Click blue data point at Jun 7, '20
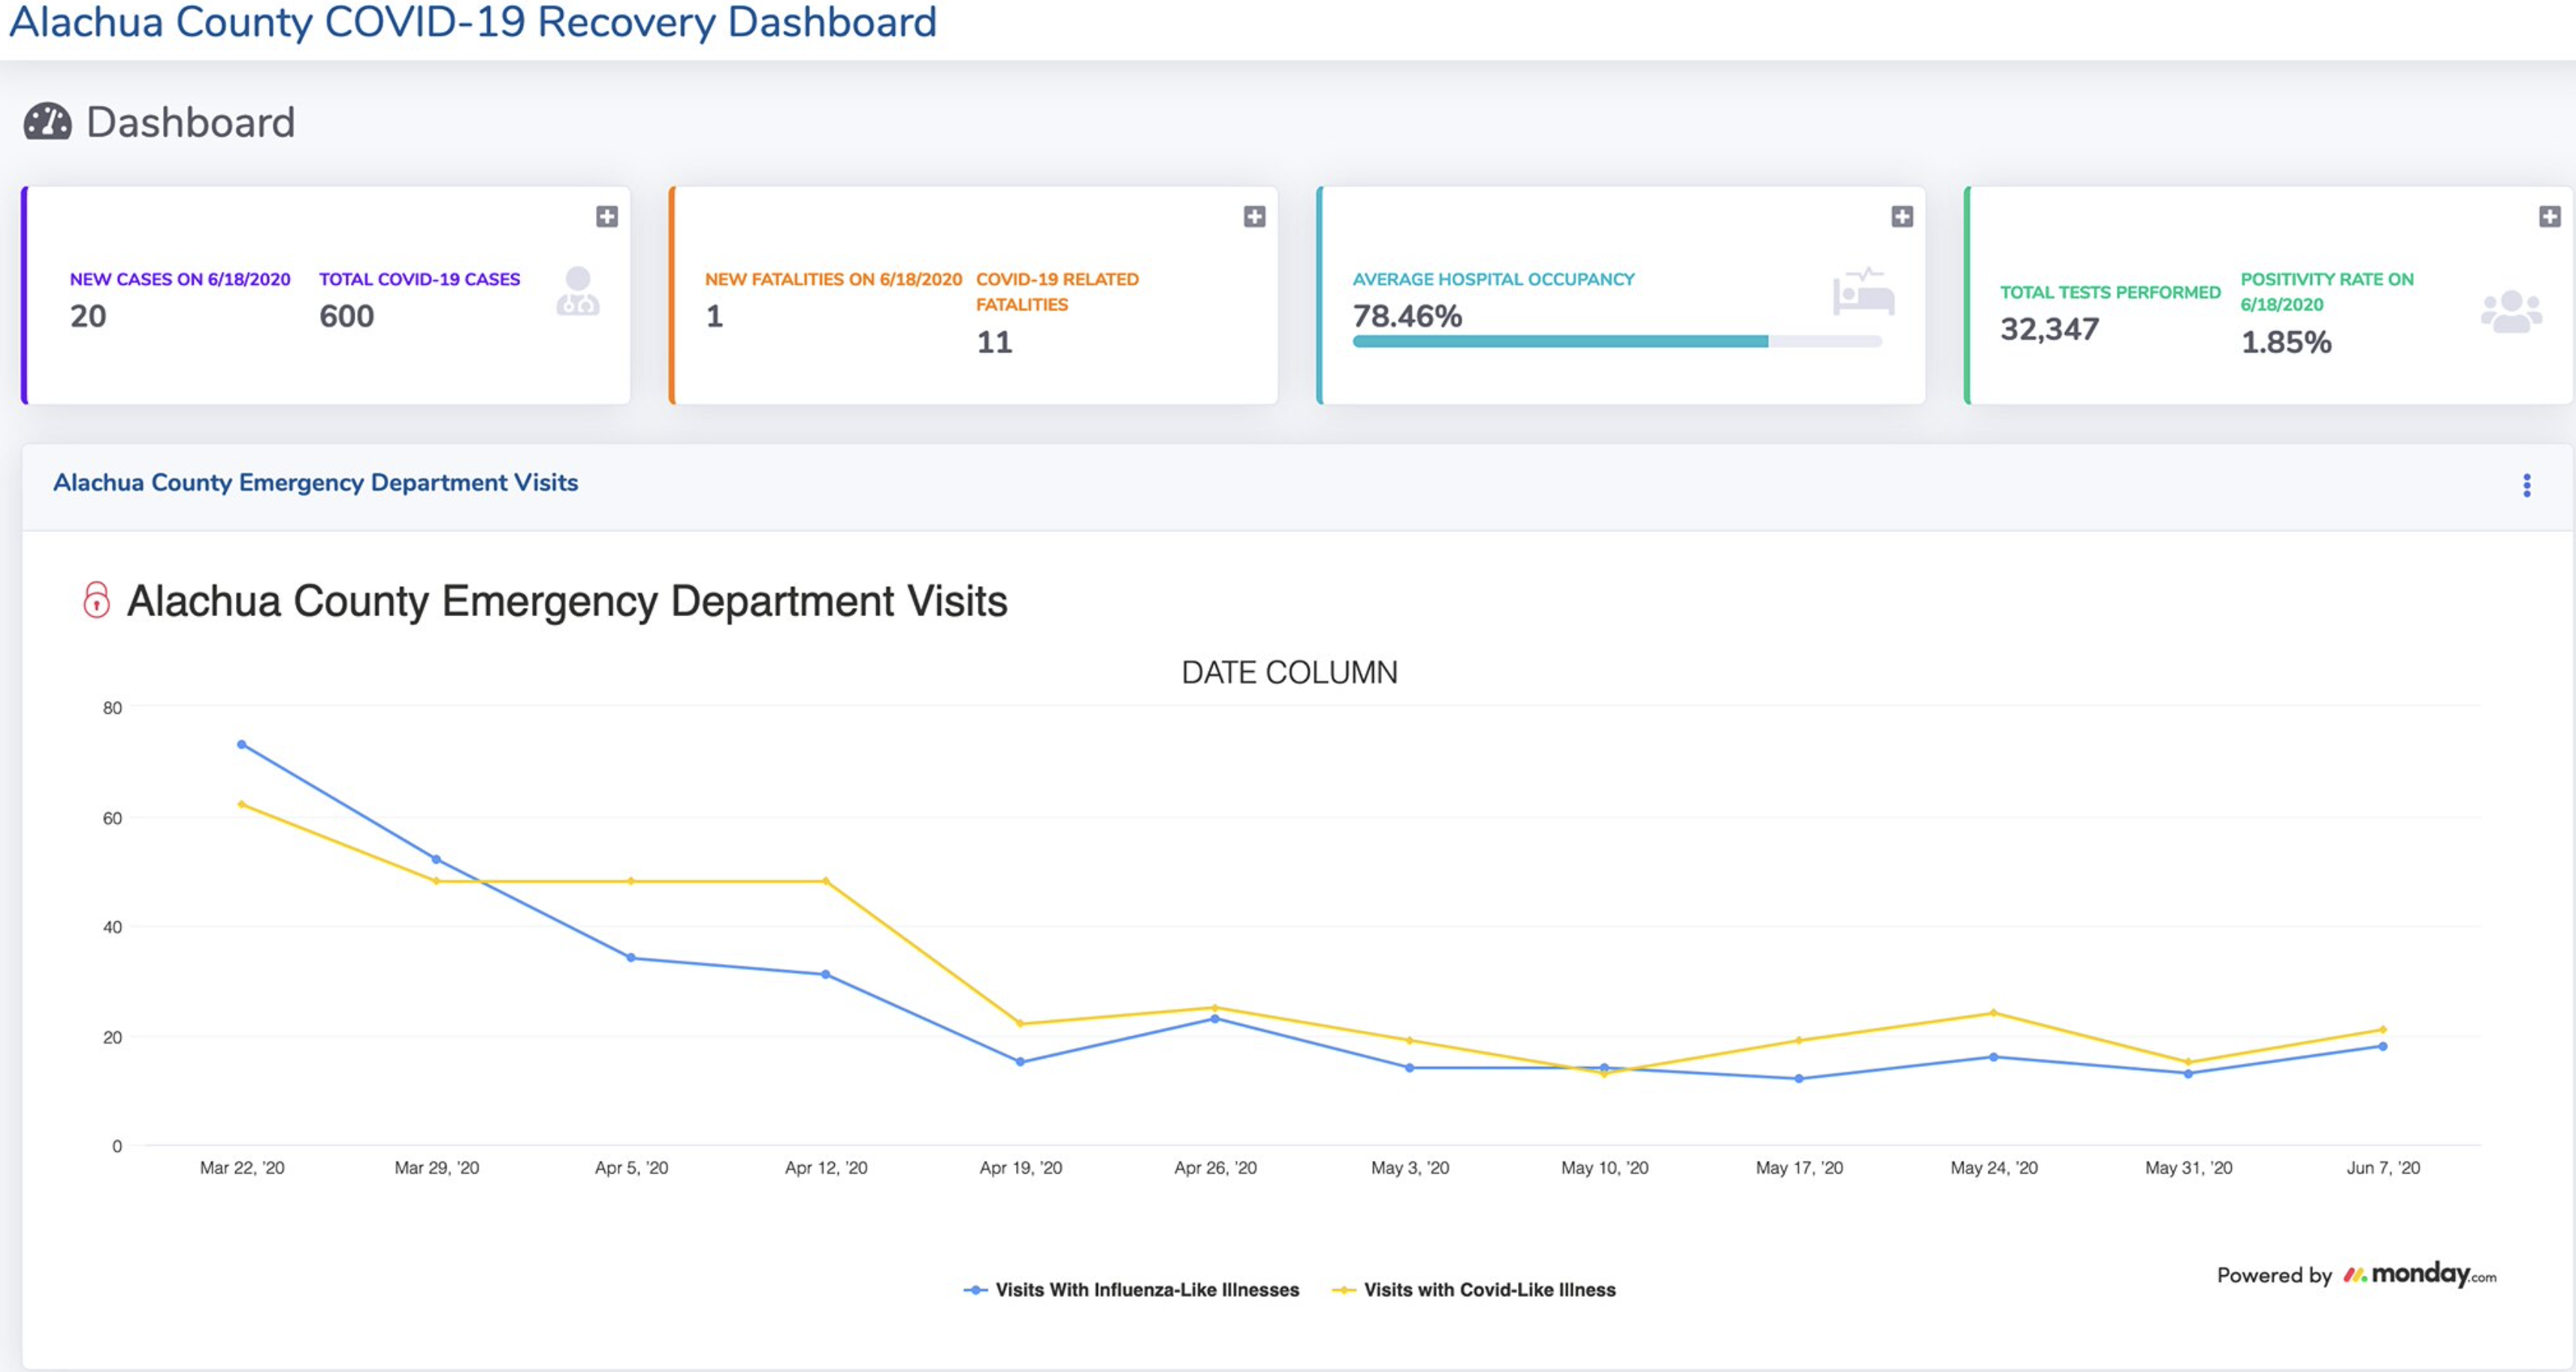Screen dimensions: 2576x1372 (2382, 1046)
